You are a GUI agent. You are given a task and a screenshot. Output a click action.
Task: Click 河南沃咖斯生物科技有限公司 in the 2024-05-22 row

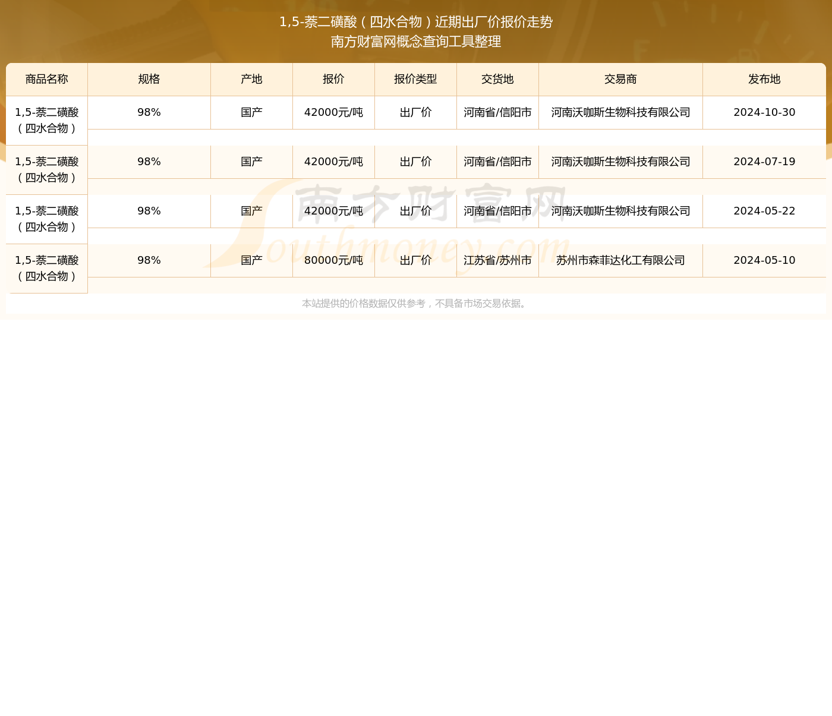(x=621, y=212)
